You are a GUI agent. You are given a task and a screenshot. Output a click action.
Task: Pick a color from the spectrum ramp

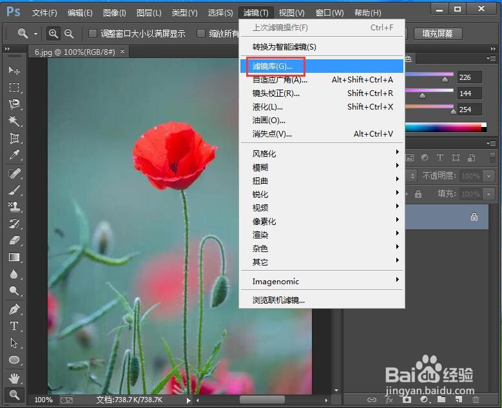[x=443, y=128]
